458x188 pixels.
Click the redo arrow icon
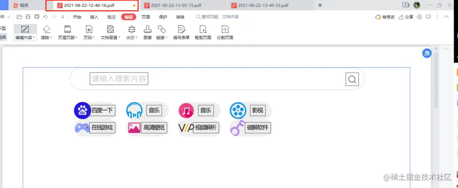pos(54,17)
